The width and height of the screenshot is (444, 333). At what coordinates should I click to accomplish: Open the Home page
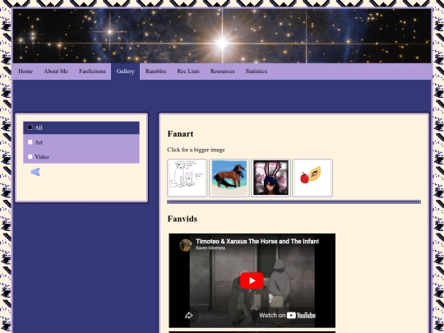[25, 72]
